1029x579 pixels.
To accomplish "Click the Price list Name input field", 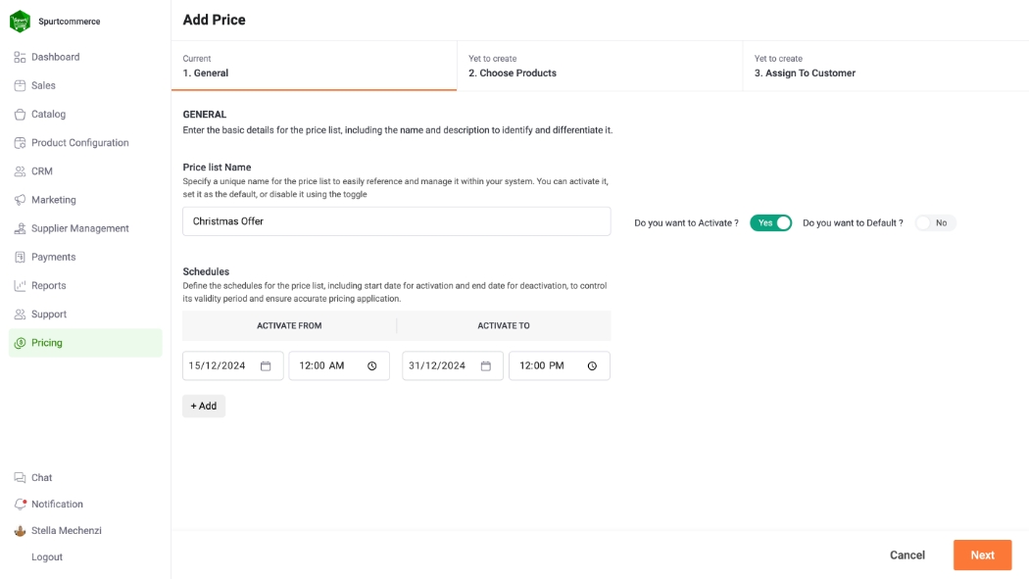I will (396, 221).
